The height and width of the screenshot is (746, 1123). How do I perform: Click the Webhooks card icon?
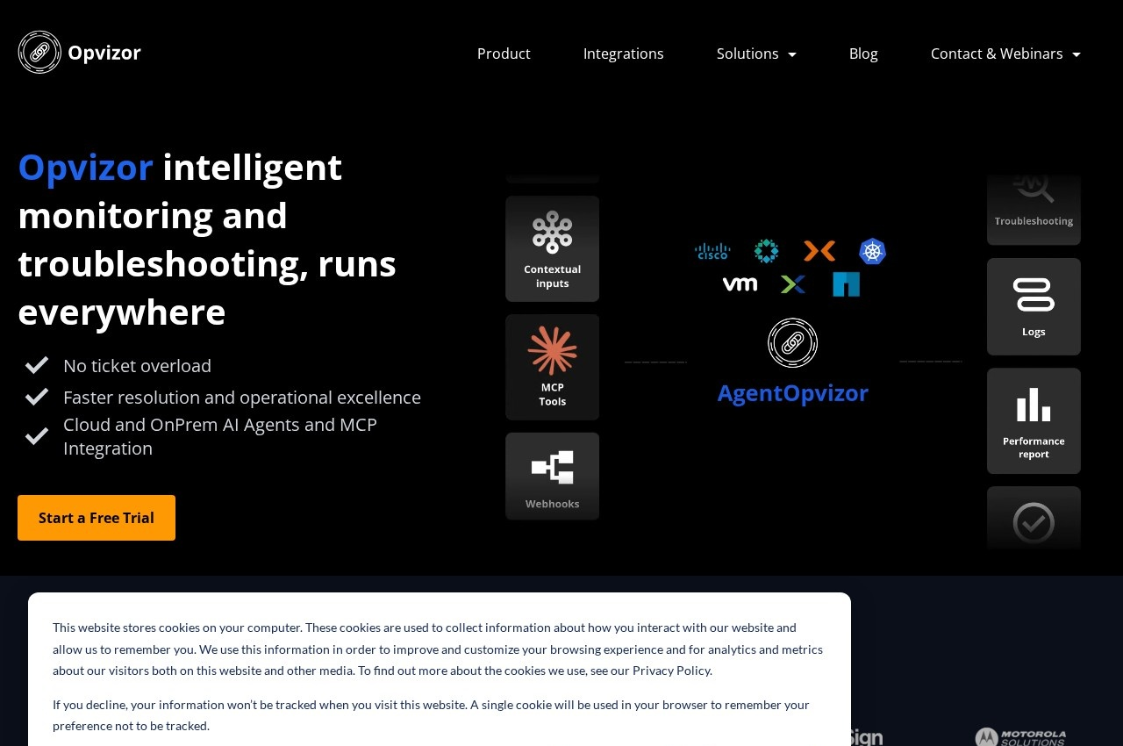[553, 467]
